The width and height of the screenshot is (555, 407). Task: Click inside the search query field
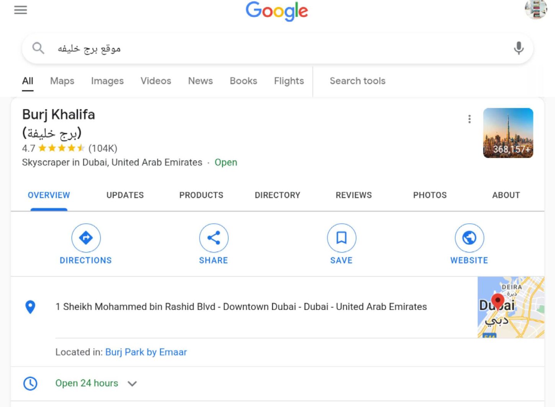268,49
